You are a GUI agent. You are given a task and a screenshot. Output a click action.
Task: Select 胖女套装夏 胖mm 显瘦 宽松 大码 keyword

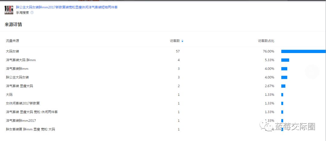point(30,129)
